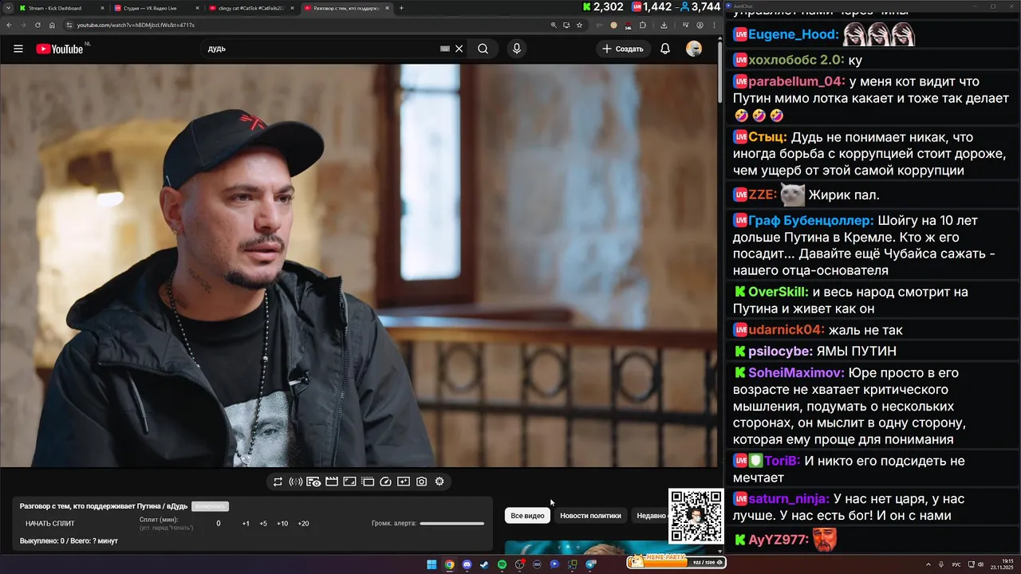Select the current Разговор с тем YouTube tab

click(x=347, y=8)
